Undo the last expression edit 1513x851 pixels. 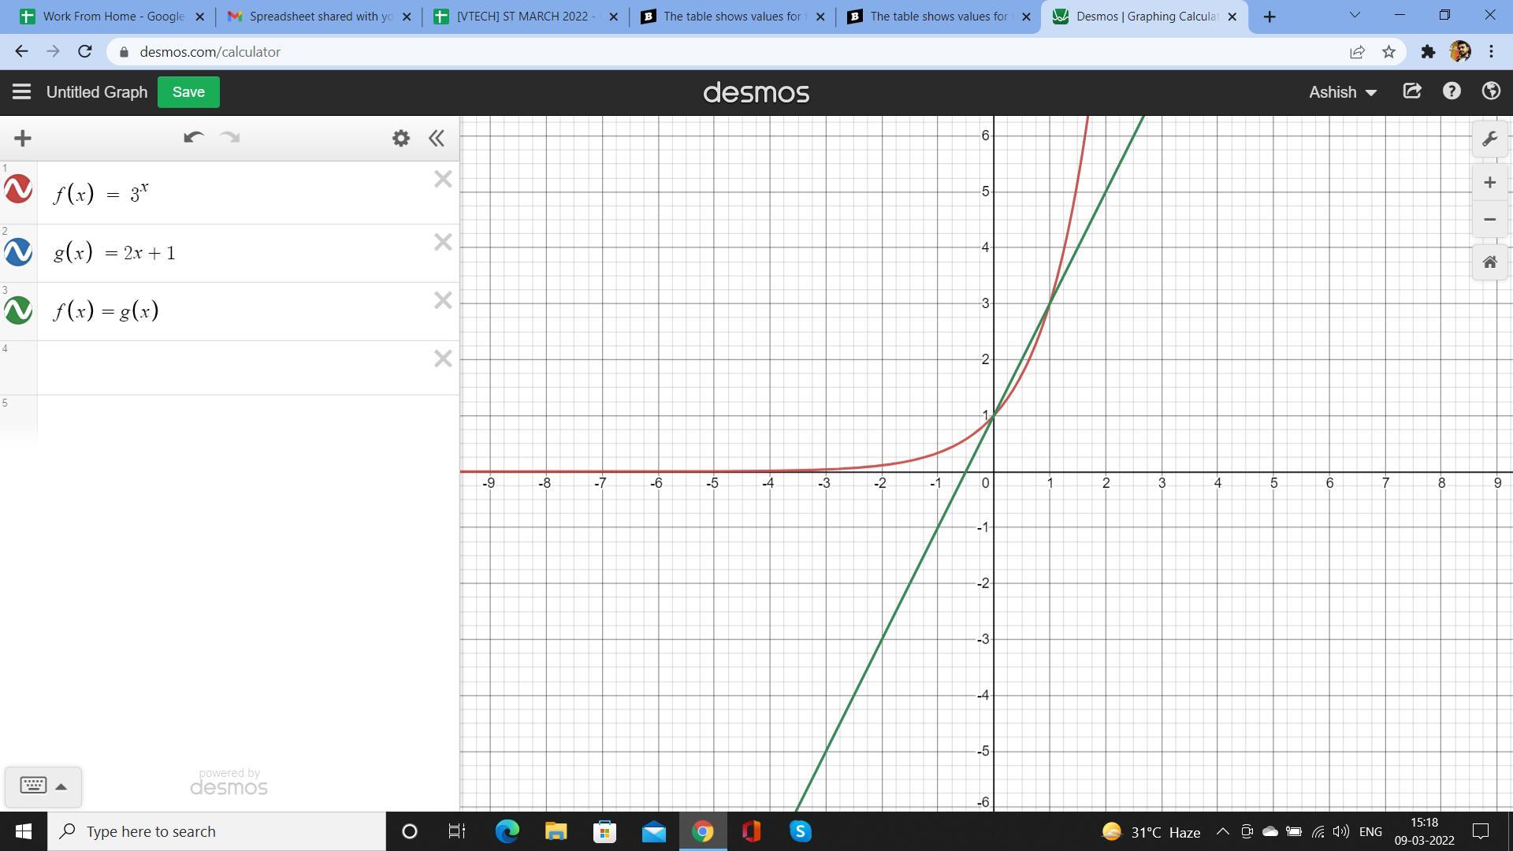click(193, 138)
